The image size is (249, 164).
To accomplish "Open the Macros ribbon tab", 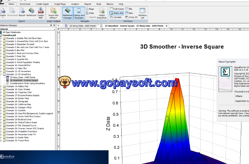I will pyautogui.click(x=110, y=4).
